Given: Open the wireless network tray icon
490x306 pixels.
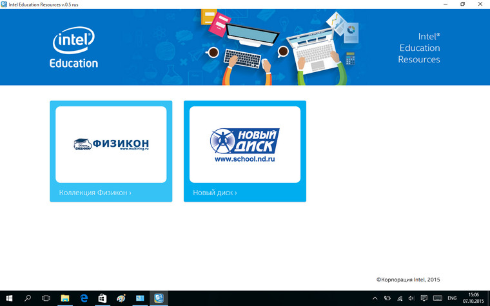Looking at the screenshot, I should click(400, 298).
